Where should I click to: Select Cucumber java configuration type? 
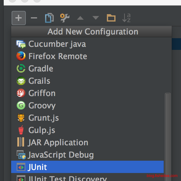point(87,44)
